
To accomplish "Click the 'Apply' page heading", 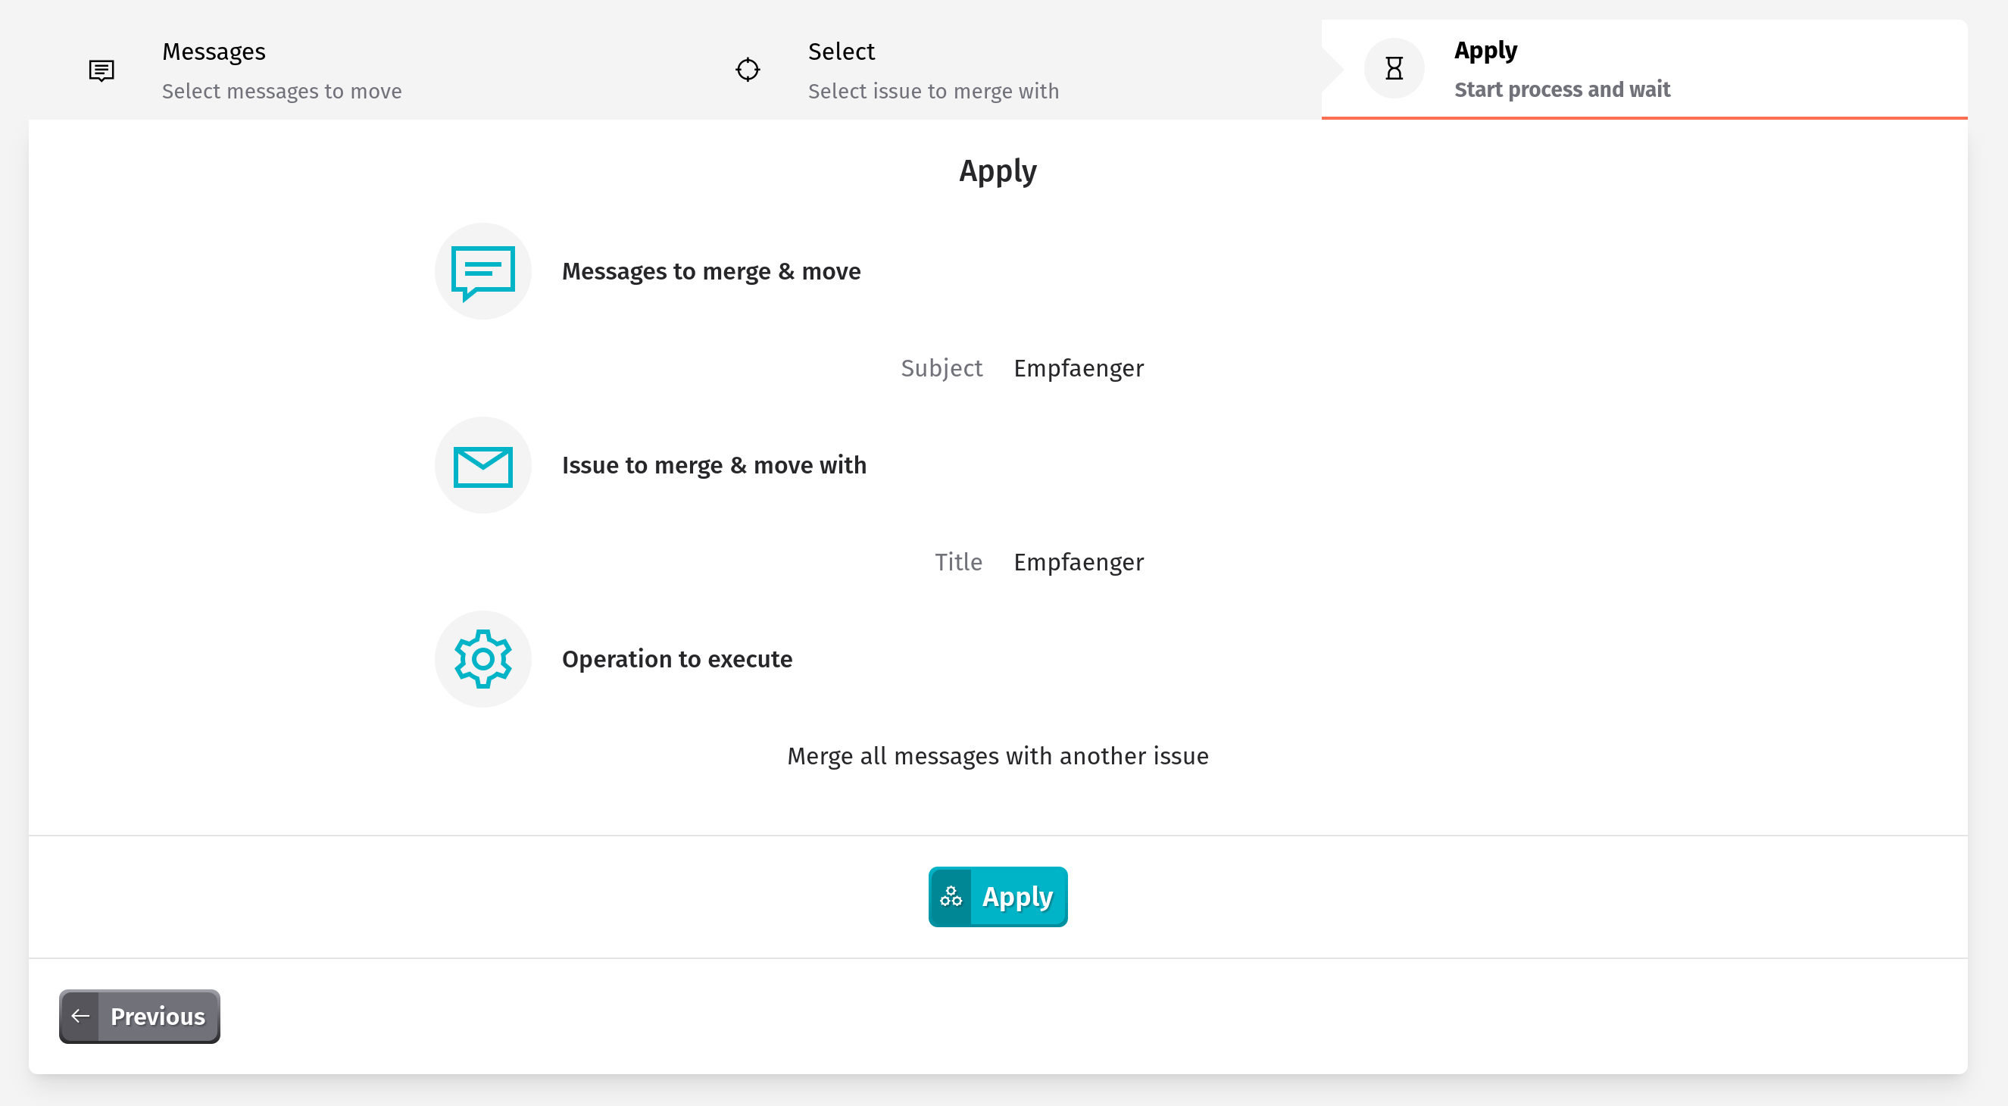I will point(998,170).
